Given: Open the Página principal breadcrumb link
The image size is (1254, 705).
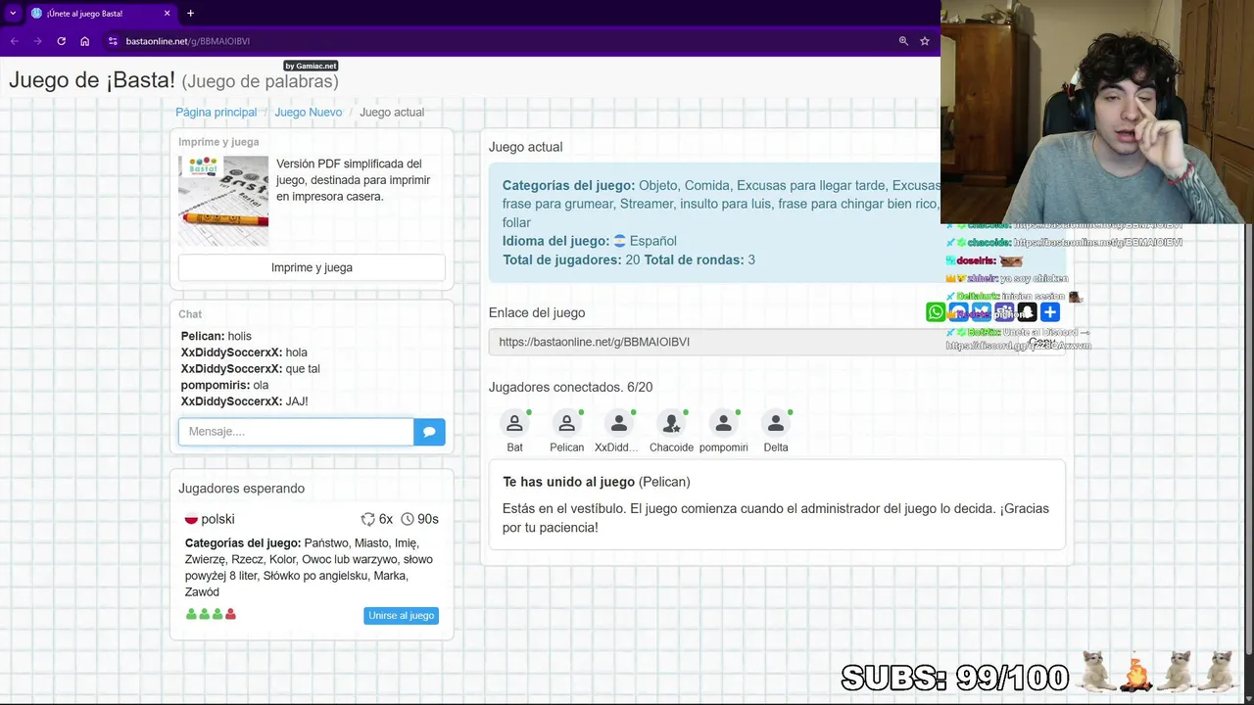Looking at the screenshot, I should point(216,113).
